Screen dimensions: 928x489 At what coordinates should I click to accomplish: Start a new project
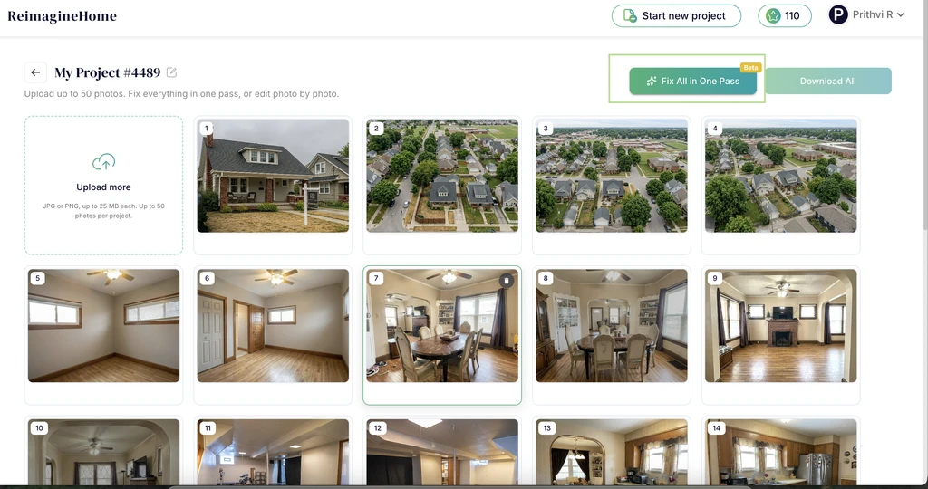coord(676,16)
